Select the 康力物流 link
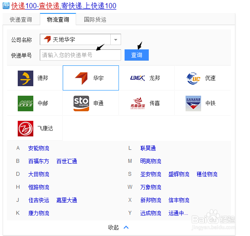This screenshot has width=250, height=236. point(38,213)
